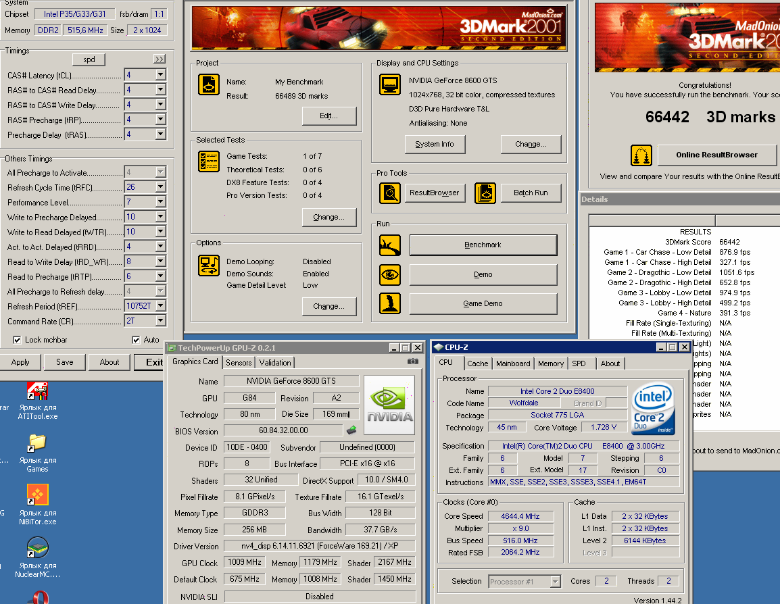Click the Display and CPU Settings monitor icon
This screenshot has width=780, height=604.
pyautogui.click(x=390, y=84)
